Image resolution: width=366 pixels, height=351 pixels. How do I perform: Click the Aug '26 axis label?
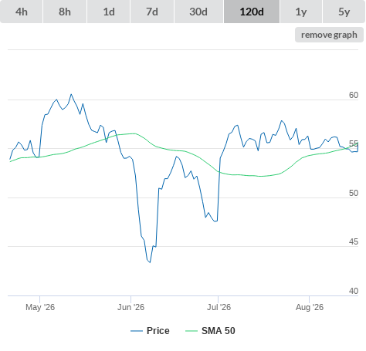pos(310,307)
